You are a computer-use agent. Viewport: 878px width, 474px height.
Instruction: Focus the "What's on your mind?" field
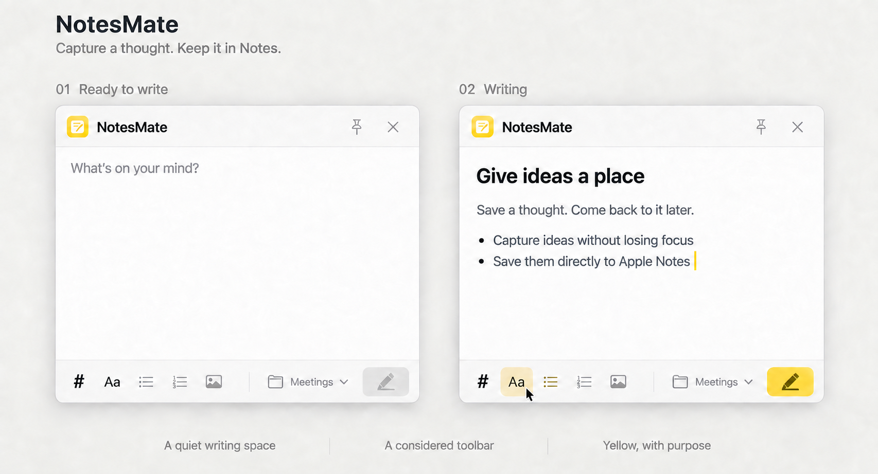[237, 253]
